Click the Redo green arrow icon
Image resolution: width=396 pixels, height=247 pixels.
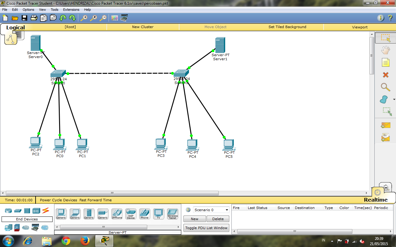(72, 18)
